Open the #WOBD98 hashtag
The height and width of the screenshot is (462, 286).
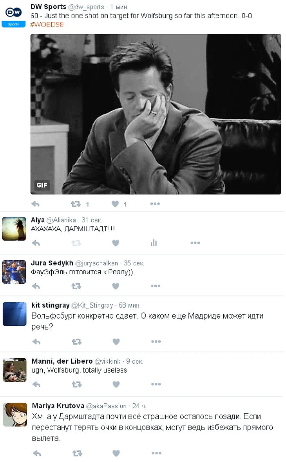pos(47,24)
